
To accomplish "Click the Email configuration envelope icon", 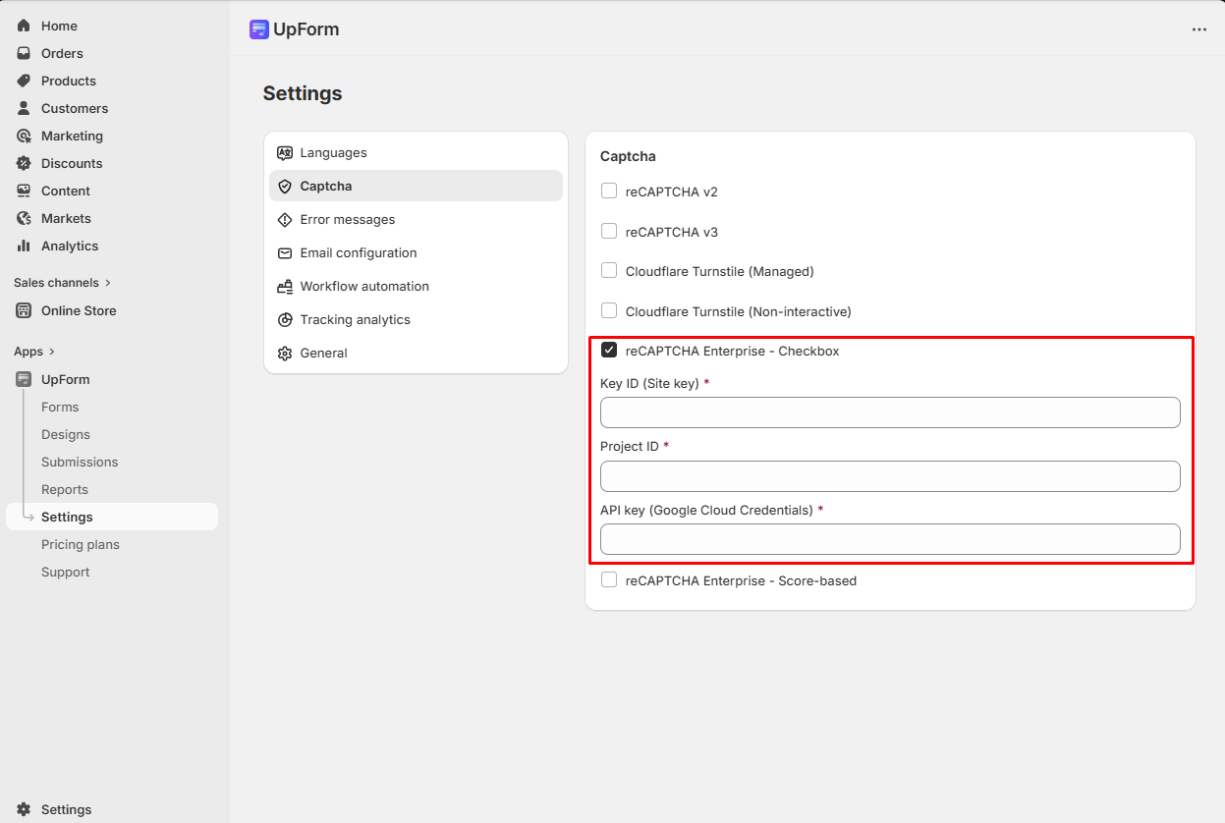I will point(285,253).
